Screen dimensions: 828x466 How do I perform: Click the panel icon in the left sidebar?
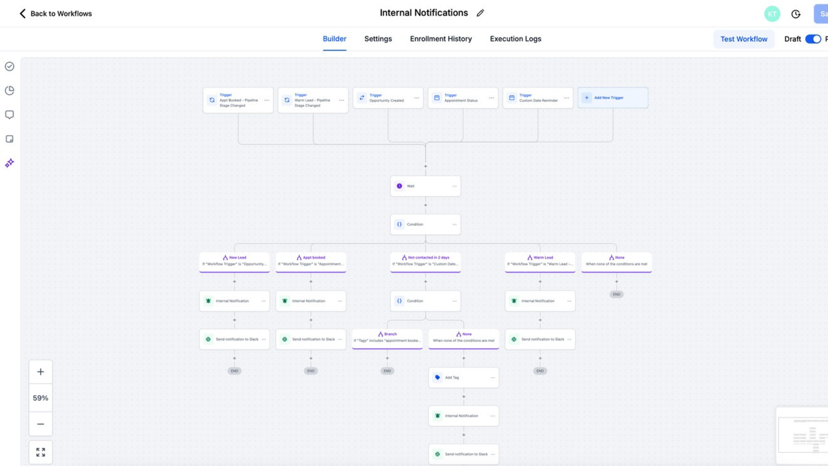pos(9,139)
